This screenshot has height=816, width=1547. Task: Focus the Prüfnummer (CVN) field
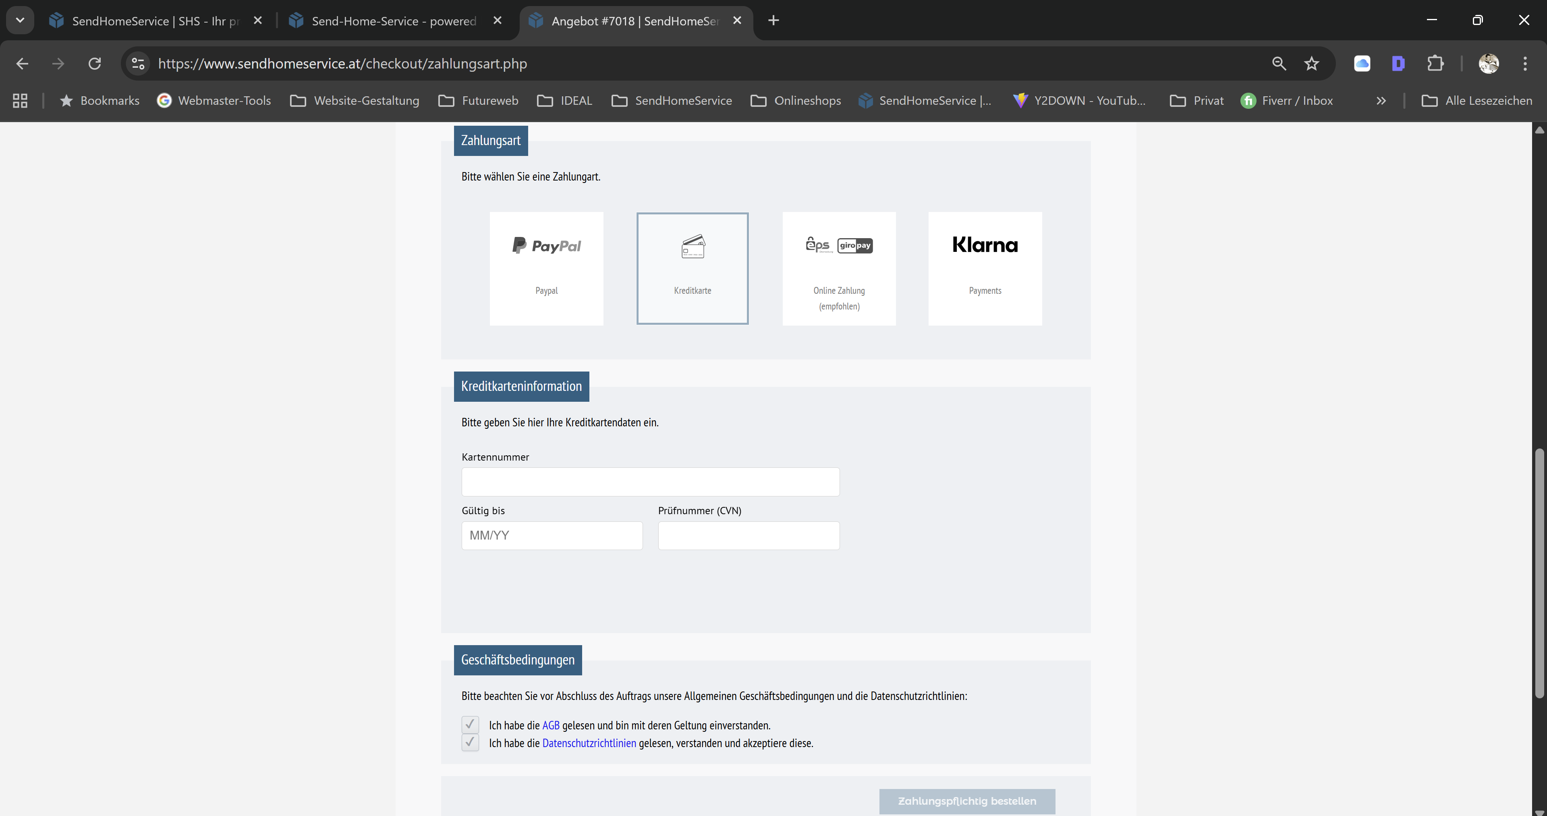749,536
